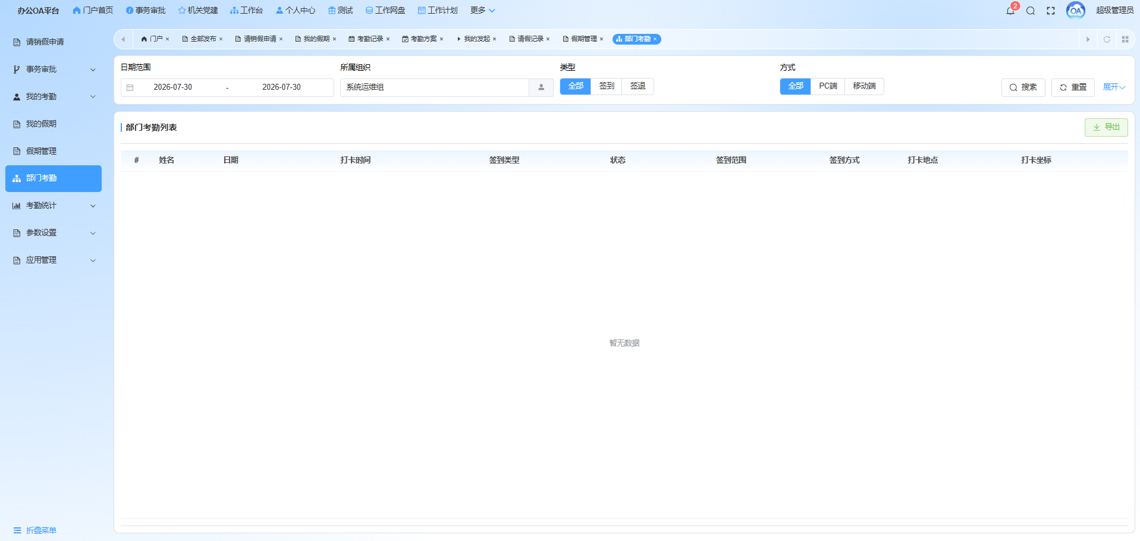Open 工作计划 in top navigation
Screen dimensions: 1140x541
[438, 11]
